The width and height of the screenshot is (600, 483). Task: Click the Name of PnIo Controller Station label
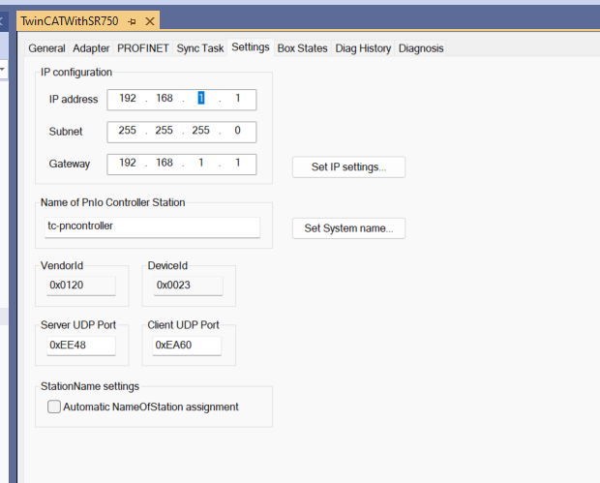[113, 202]
